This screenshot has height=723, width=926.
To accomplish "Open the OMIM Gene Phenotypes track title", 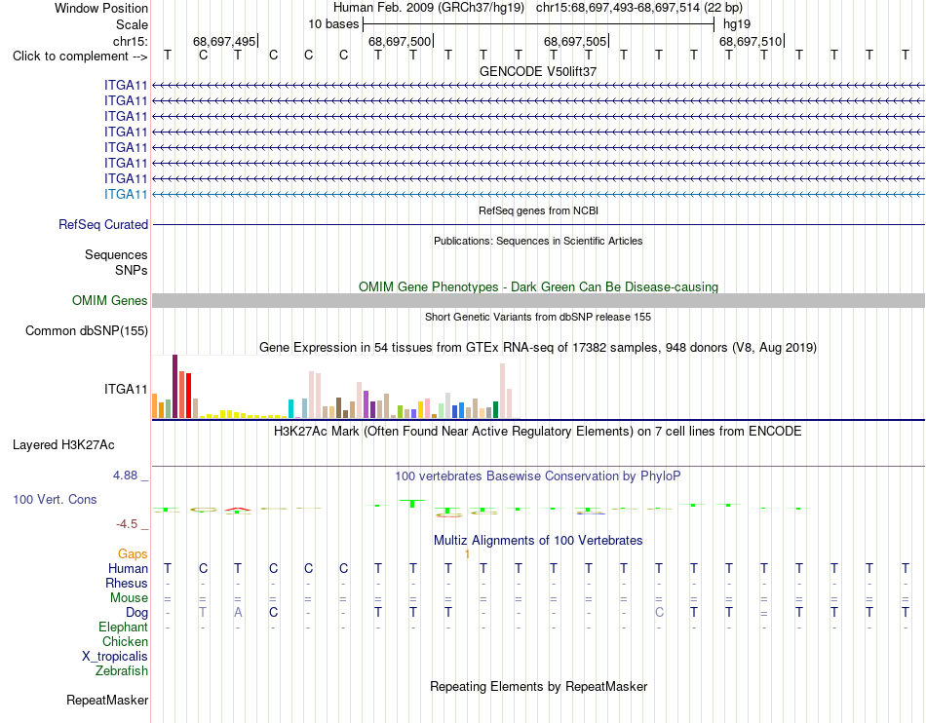I will 538,286.
